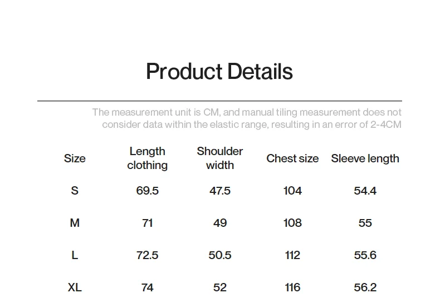This screenshot has height=303, width=440.
Task: Select the XL size row label
Action: [75, 287]
